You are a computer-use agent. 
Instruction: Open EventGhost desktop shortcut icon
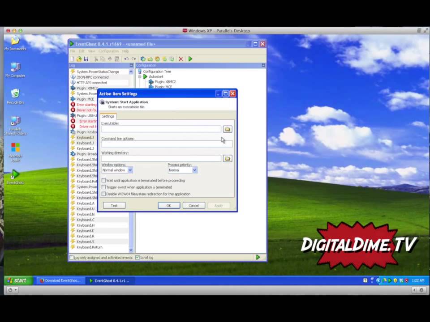pos(15,177)
